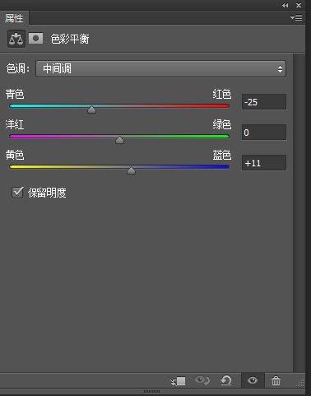The image size is (311, 396).
Task: Reset adjustment to defaults icon
Action: tap(226, 380)
